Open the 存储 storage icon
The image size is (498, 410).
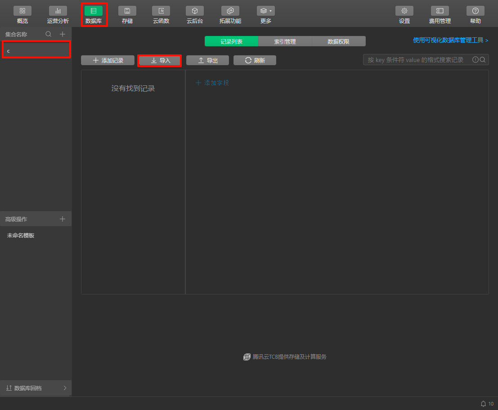[127, 11]
